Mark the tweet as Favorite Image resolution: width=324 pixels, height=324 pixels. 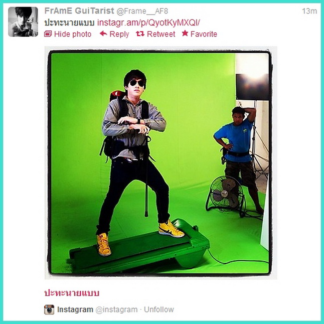pos(204,34)
